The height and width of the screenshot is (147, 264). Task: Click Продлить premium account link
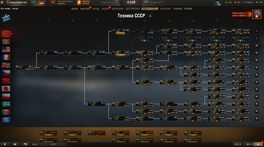pyautogui.click(x=61, y=3)
